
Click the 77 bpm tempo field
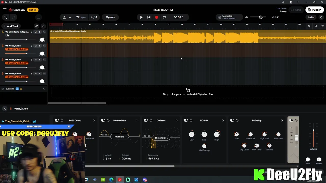coord(80,17)
